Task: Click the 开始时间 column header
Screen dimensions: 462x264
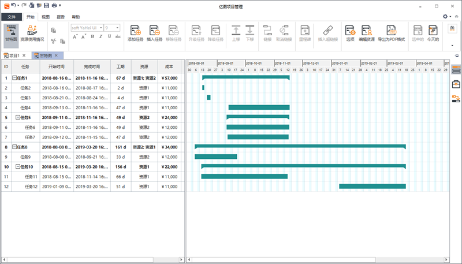Action: [x=57, y=66]
